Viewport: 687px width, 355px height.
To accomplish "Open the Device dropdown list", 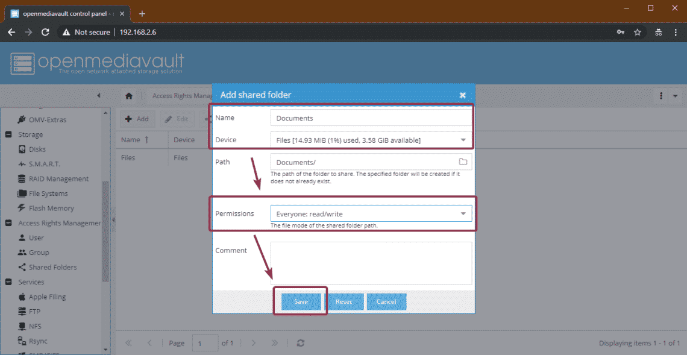I will click(x=463, y=140).
